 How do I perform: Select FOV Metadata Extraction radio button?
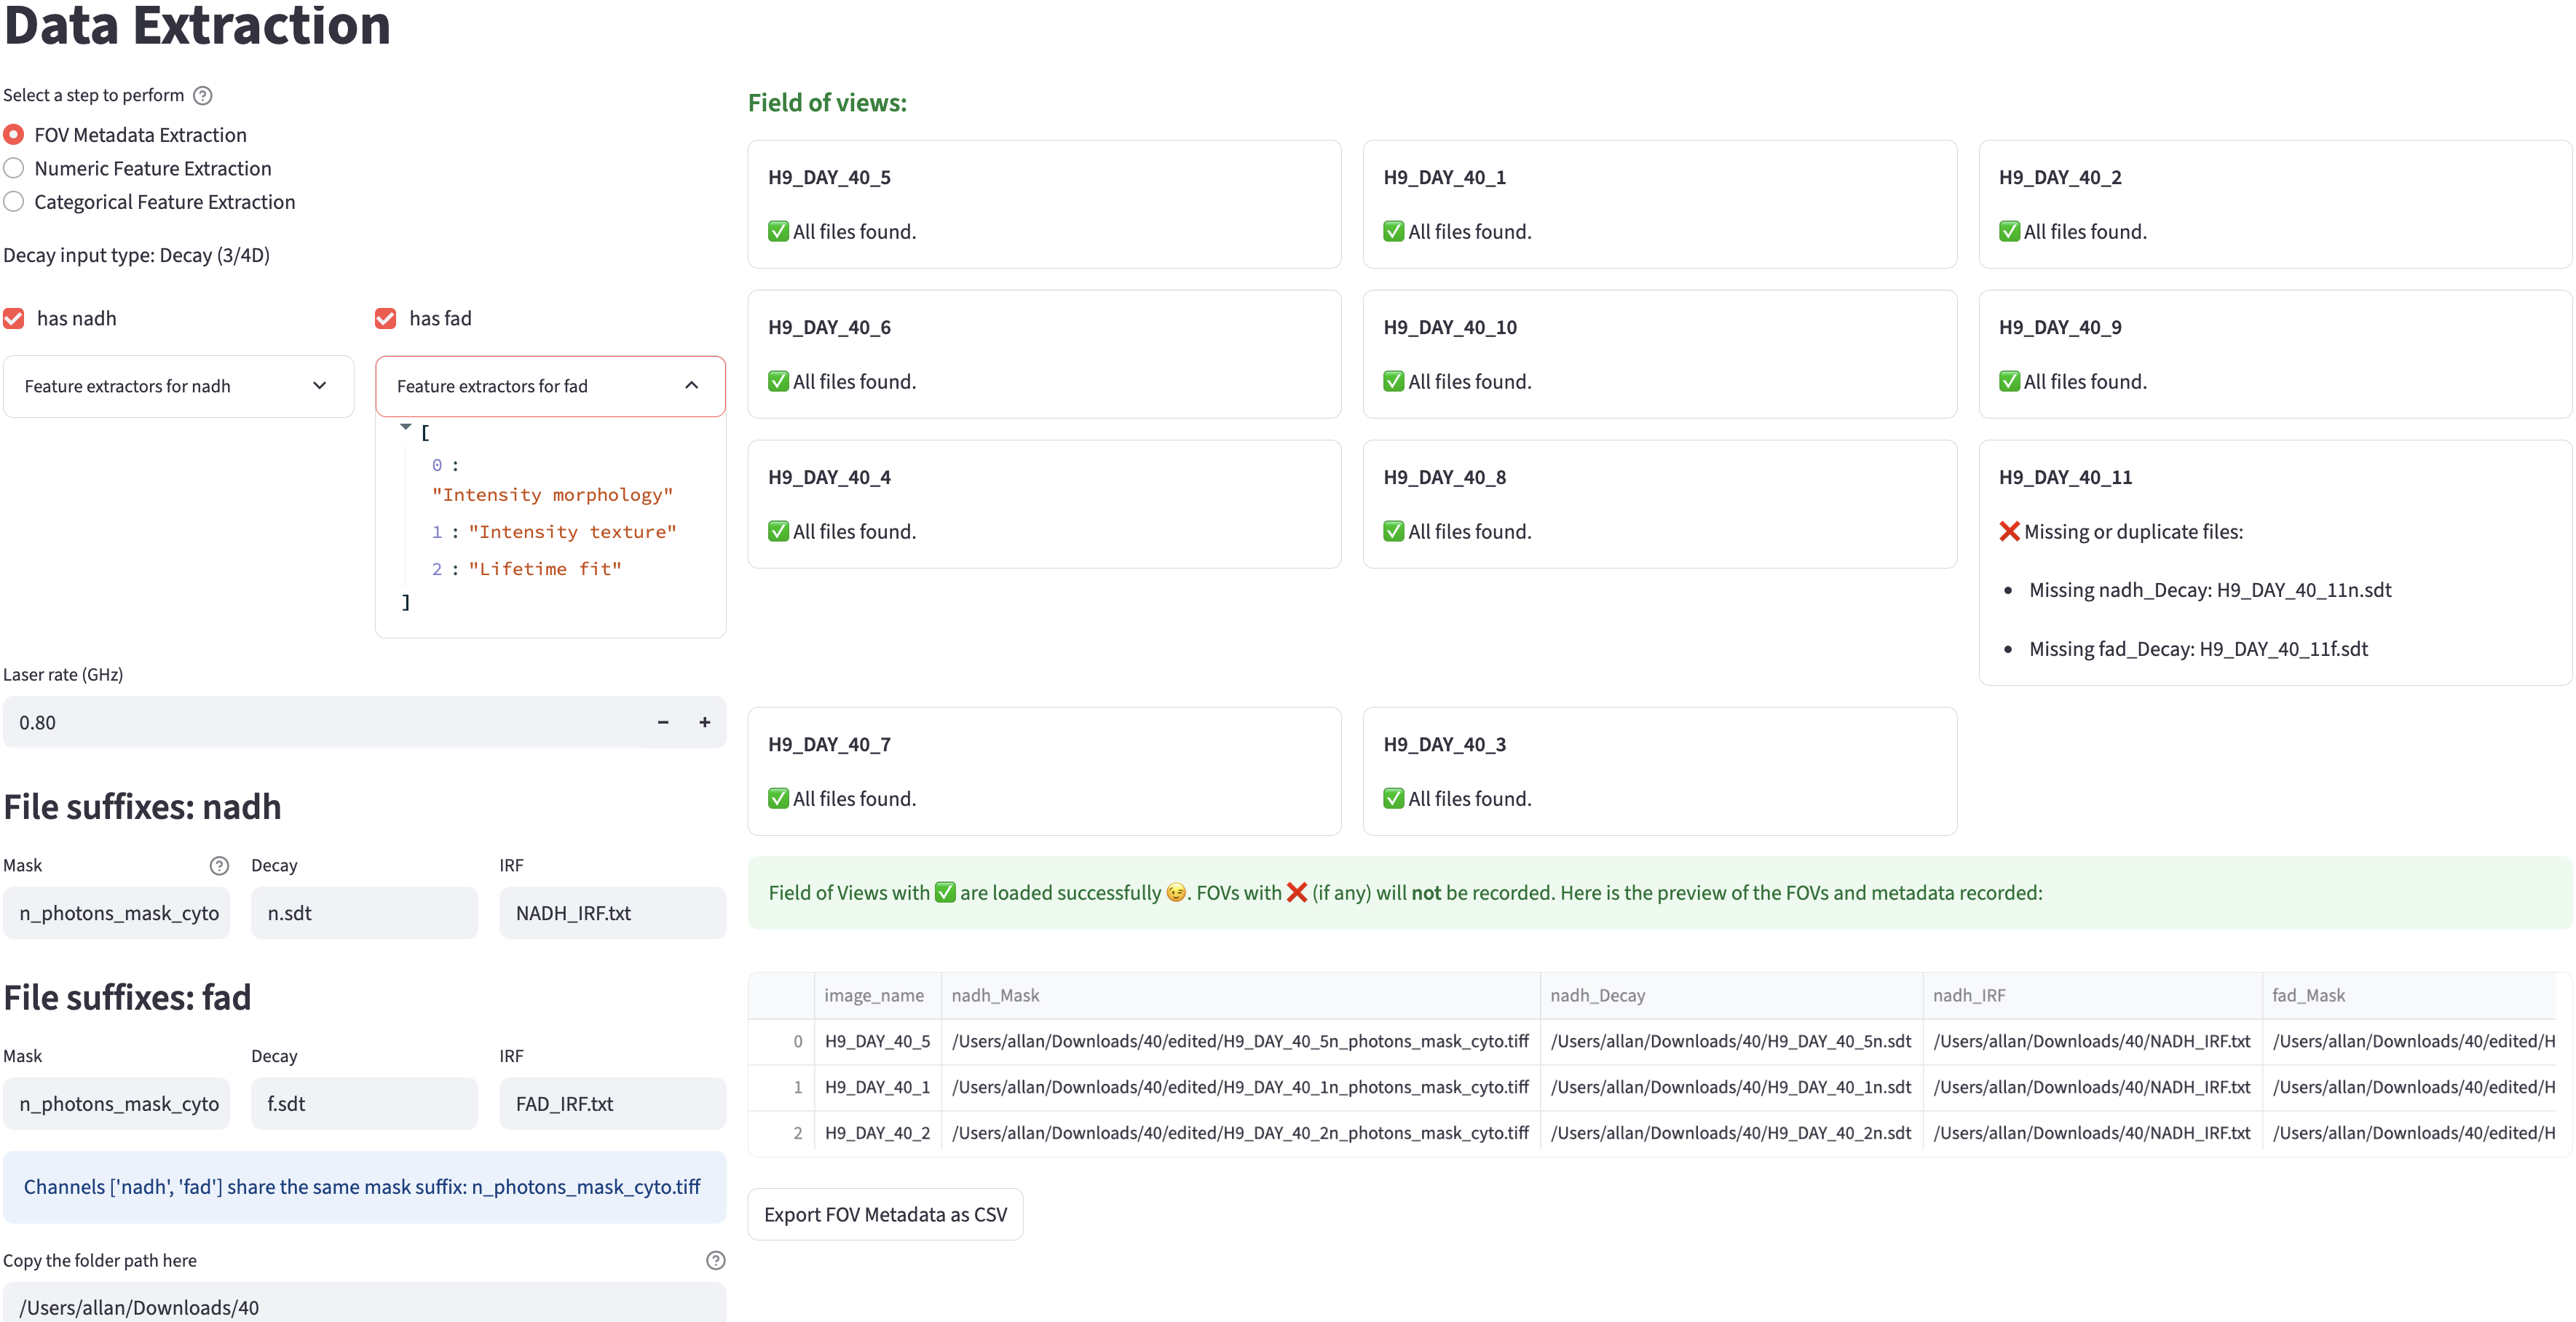pyautogui.click(x=14, y=134)
